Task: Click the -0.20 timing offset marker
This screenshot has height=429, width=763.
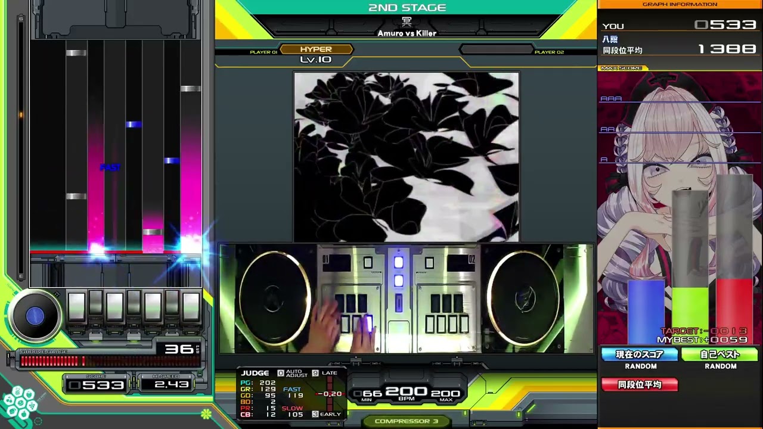Action: [x=330, y=394]
